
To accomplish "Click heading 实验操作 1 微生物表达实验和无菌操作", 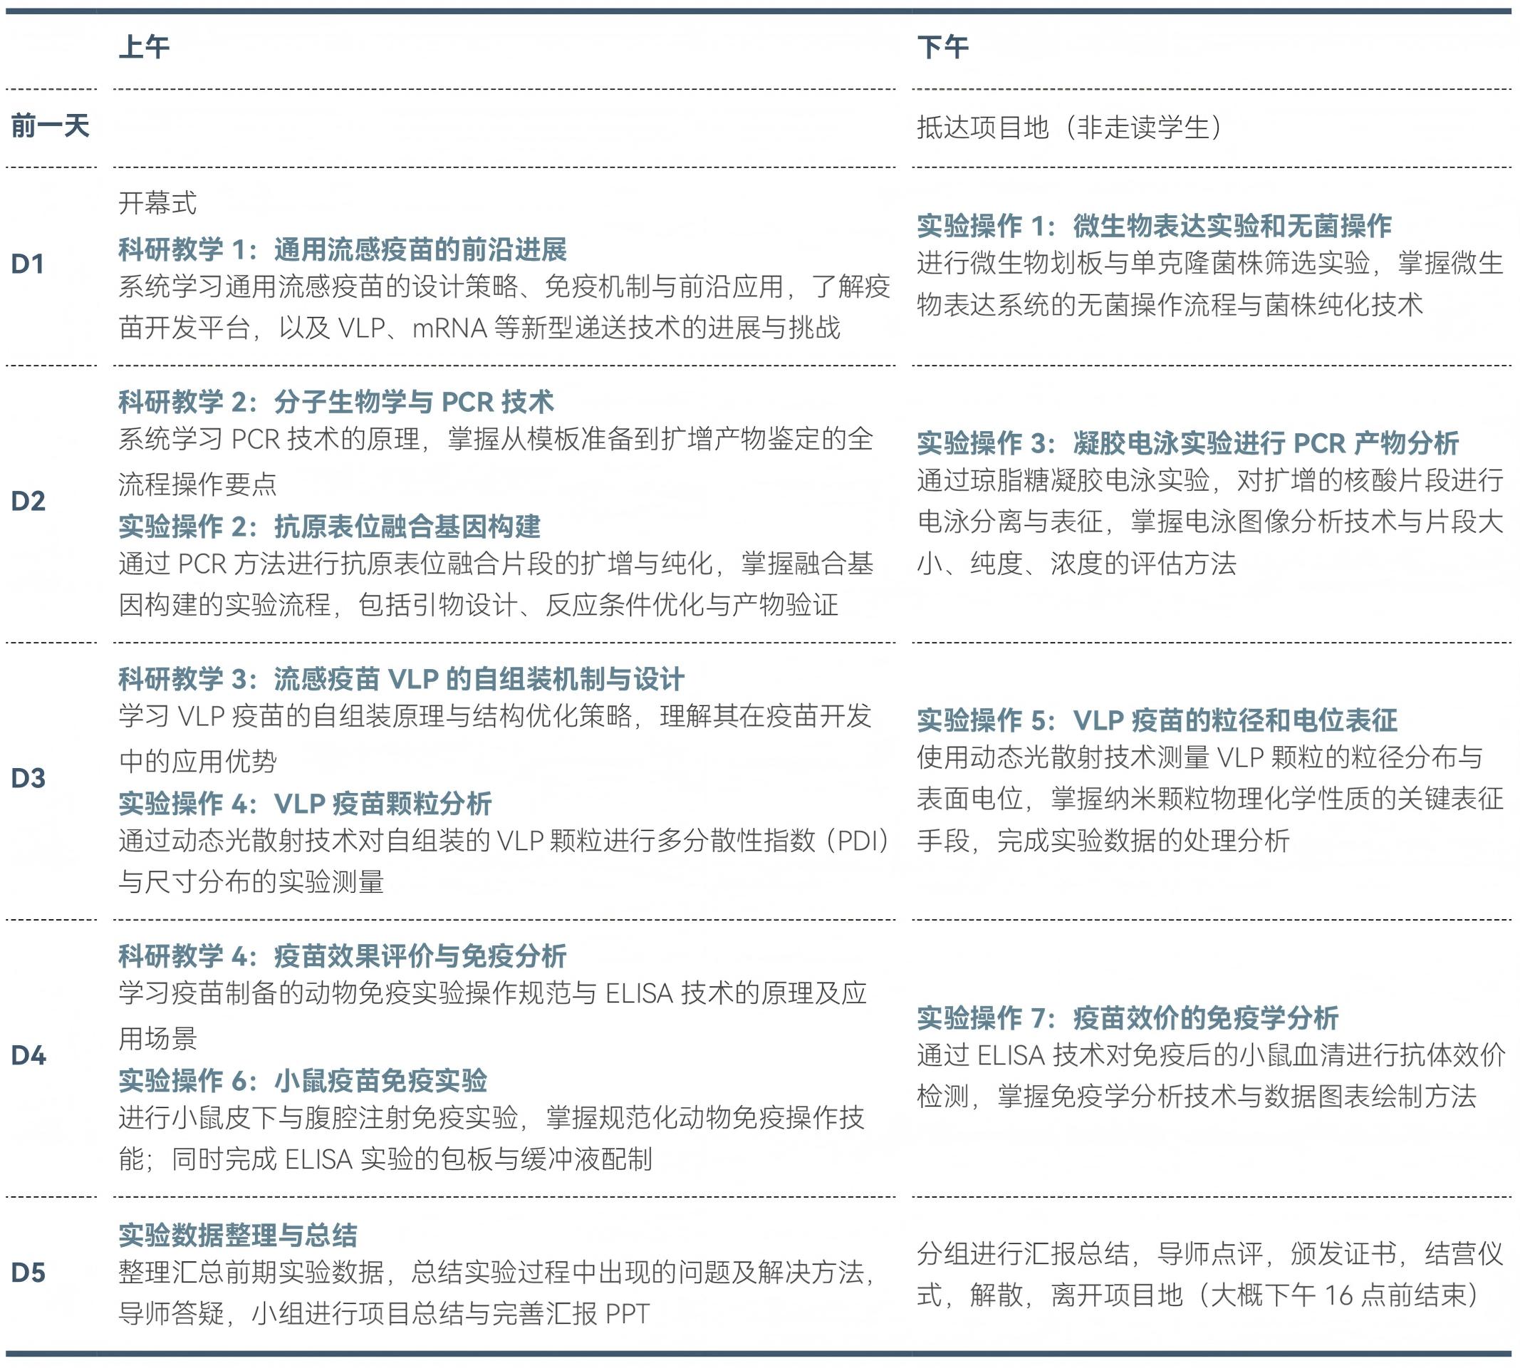I will [x=1153, y=225].
